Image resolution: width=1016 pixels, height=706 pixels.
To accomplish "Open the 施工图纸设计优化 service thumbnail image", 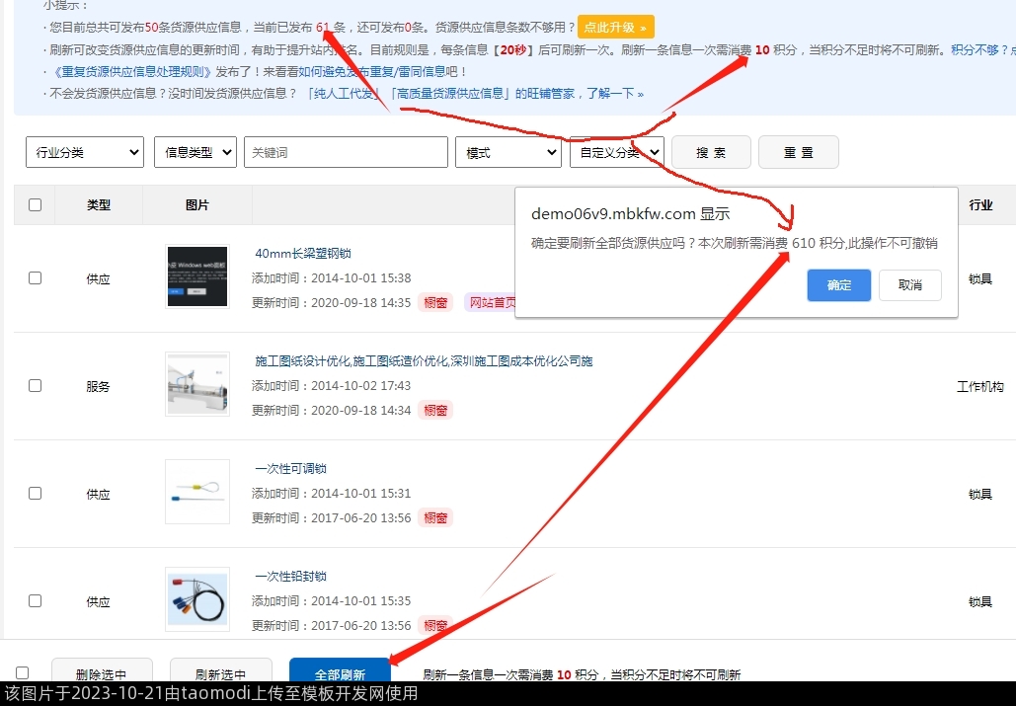I will (197, 384).
